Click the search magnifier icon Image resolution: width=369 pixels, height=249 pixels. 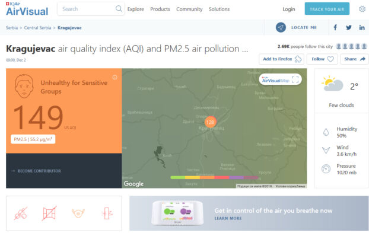tap(119, 9)
